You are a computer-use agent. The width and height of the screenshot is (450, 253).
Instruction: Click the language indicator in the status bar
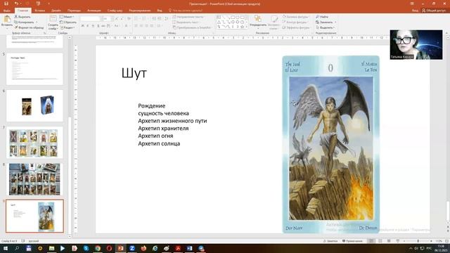34,241
